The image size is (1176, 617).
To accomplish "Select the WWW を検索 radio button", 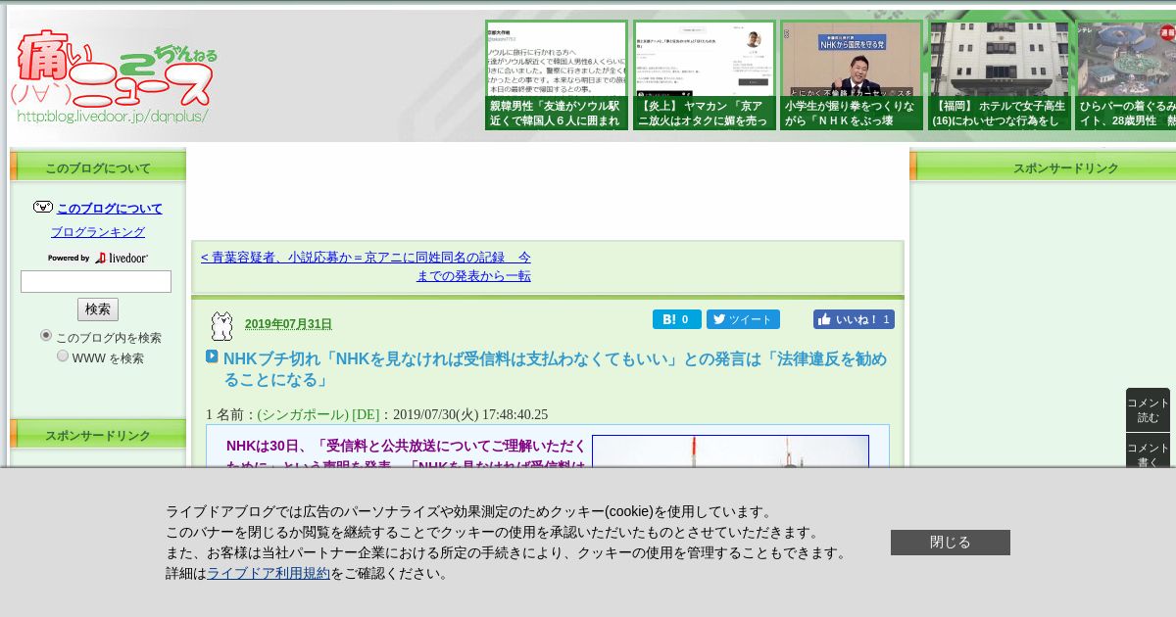I will coord(63,356).
